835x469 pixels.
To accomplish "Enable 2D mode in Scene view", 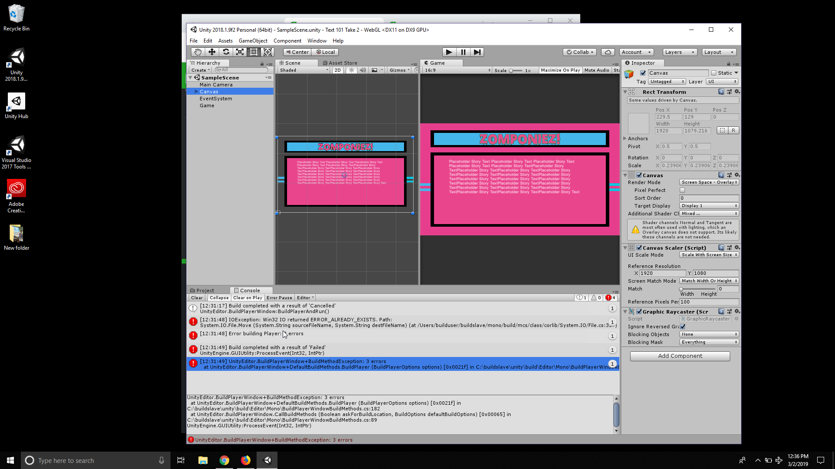I will 338,70.
